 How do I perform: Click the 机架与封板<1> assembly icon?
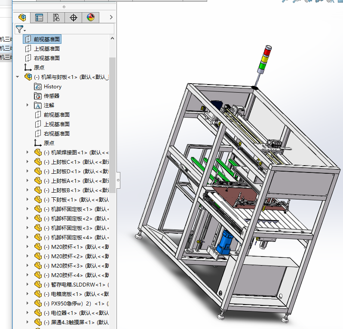pos(28,77)
